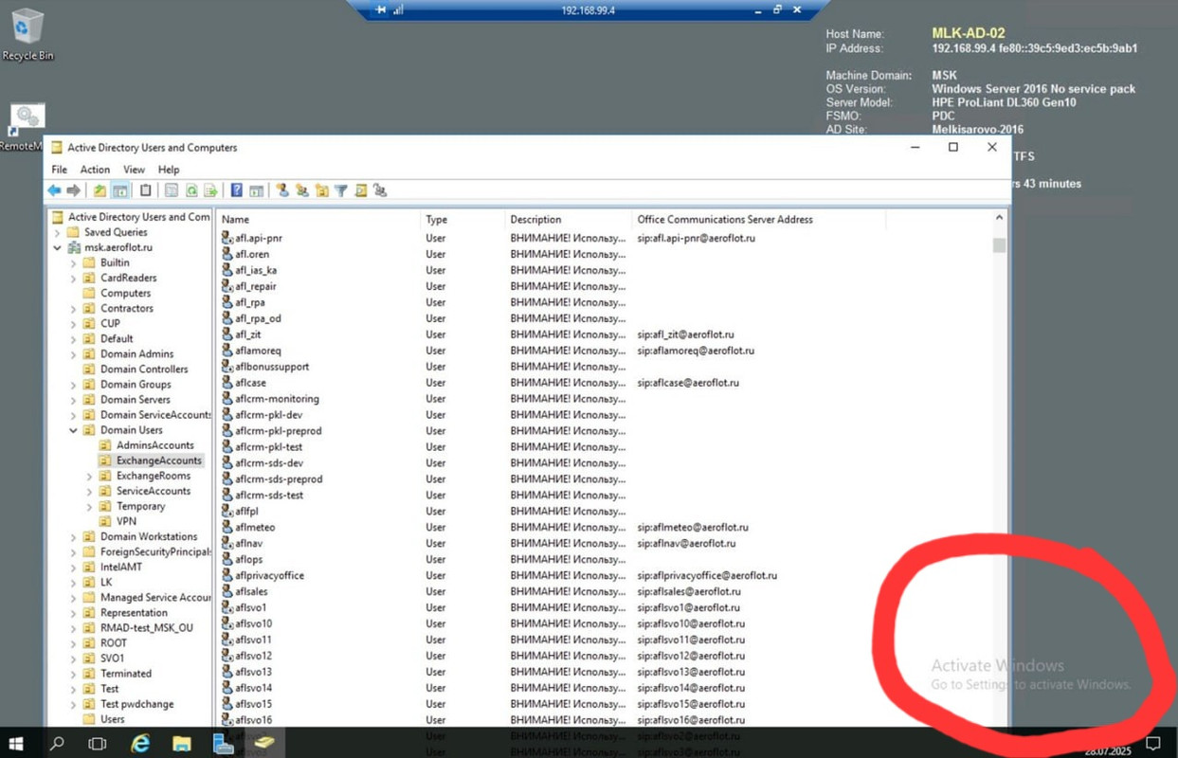Click the taskbar Search magnifier
This screenshot has height=758, width=1178.
point(57,744)
